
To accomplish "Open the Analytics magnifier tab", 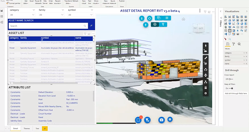I will point(239,44).
